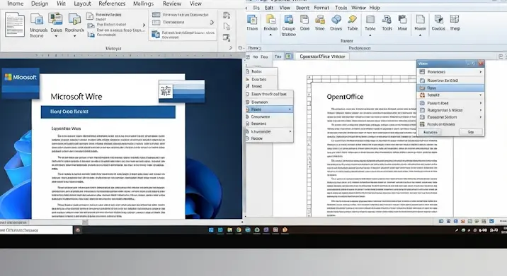Click the Oore document icon in OpenOffice toolbar

pos(304,19)
